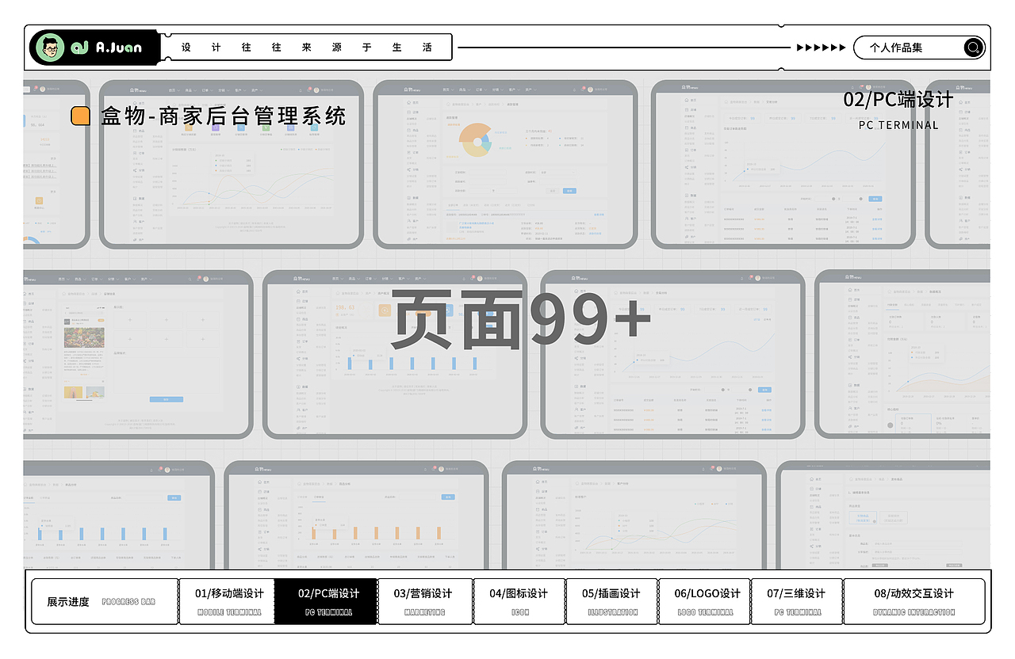Click the magnifier icon beside 个人作品集

(972, 48)
